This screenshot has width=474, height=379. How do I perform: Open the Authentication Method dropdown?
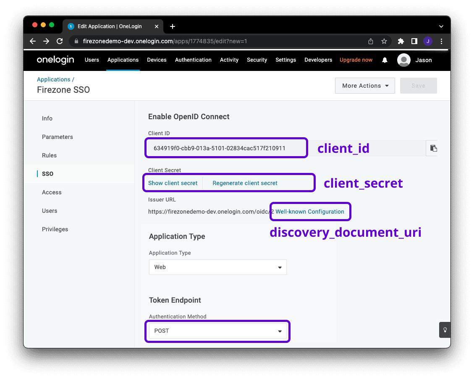tap(217, 331)
